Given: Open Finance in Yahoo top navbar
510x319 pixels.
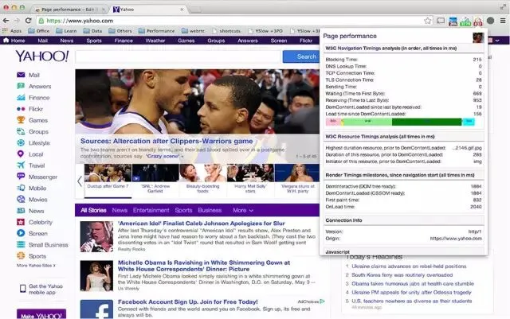Looking at the screenshot, I should (x=124, y=41).
